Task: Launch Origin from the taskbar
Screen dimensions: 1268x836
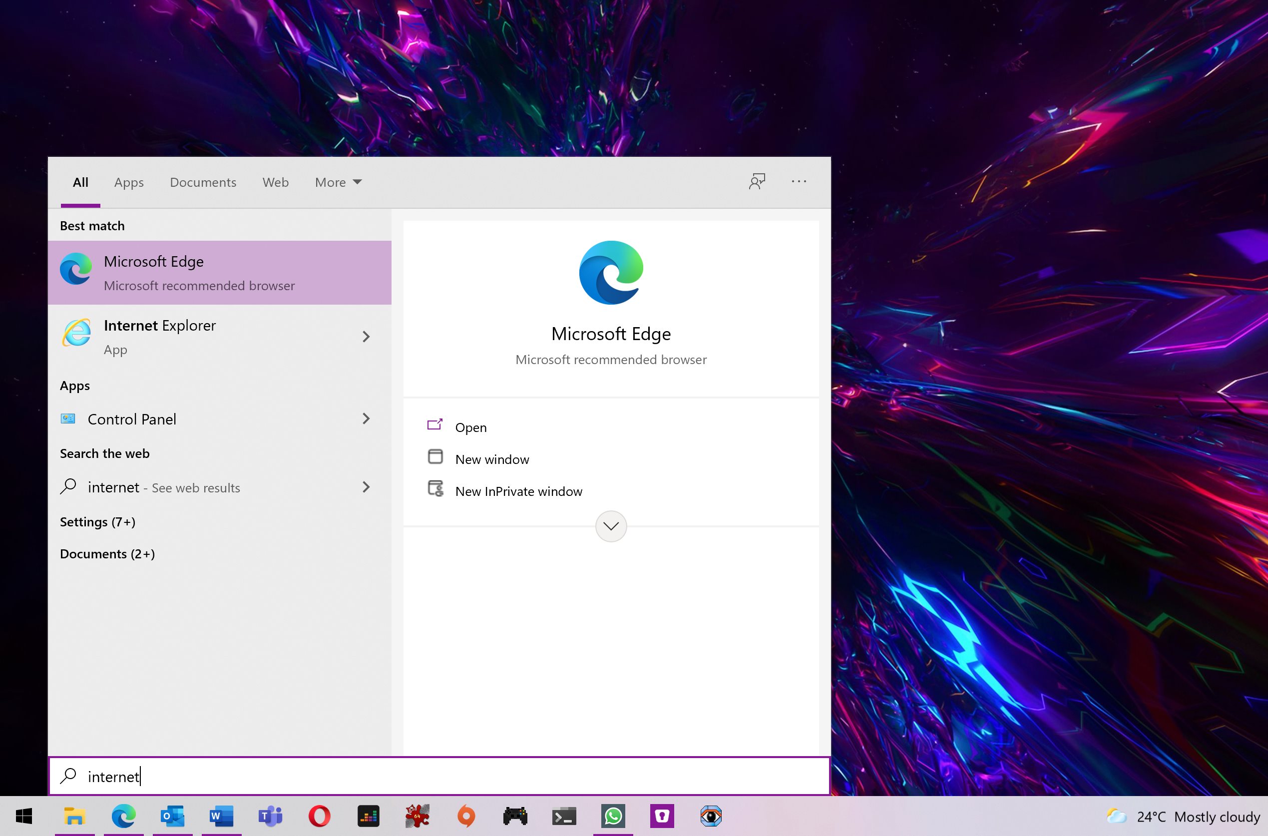Action: [x=466, y=816]
